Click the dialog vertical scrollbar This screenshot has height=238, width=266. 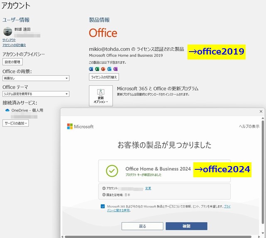pyautogui.click(x=263, y=171)
